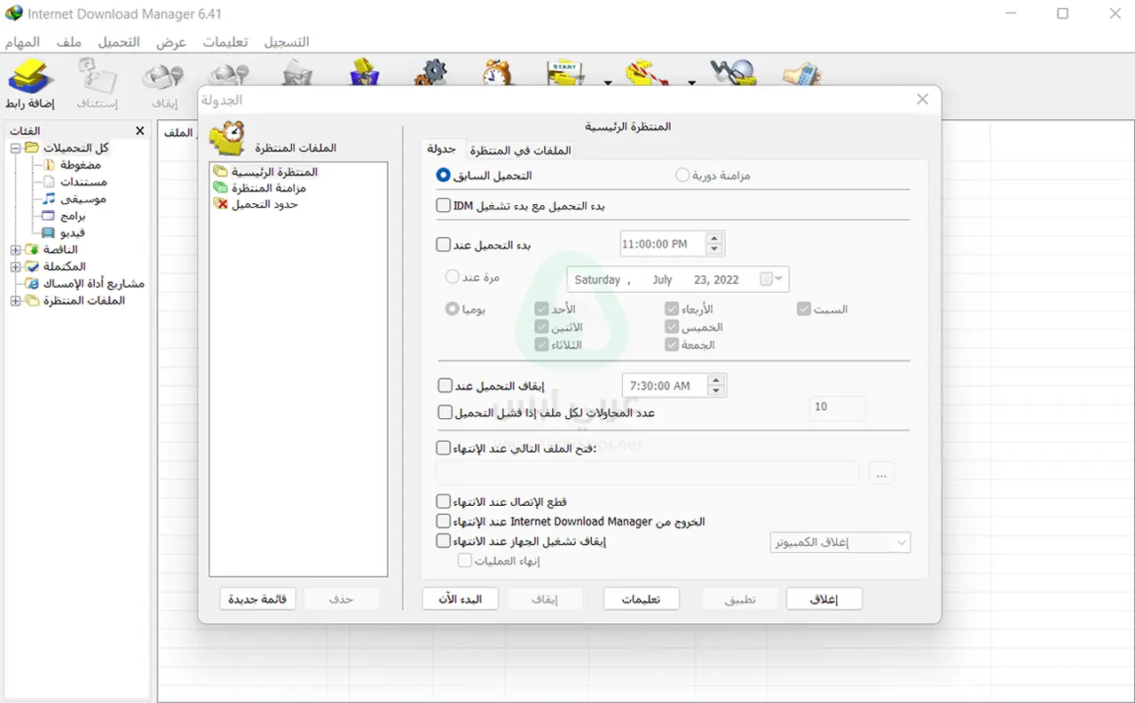Screen dimensions: 1135x703
Task: Expand the Unfinished (الناقصة) category tree node
Action: 15,250
